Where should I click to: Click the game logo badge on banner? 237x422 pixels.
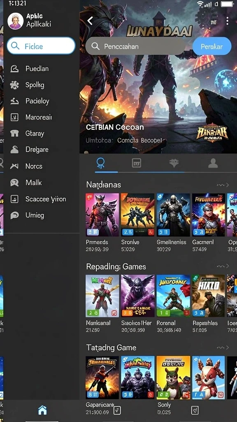coord(212,133)
